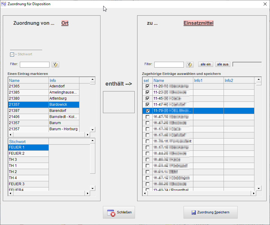This screenshot has height=225, width=270.
Task: Uncheck the first checkbox in the sel column
Action: click(x=148, y=86)
